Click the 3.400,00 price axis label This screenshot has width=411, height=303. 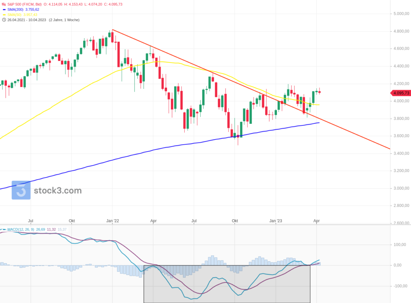coord(401,154)
